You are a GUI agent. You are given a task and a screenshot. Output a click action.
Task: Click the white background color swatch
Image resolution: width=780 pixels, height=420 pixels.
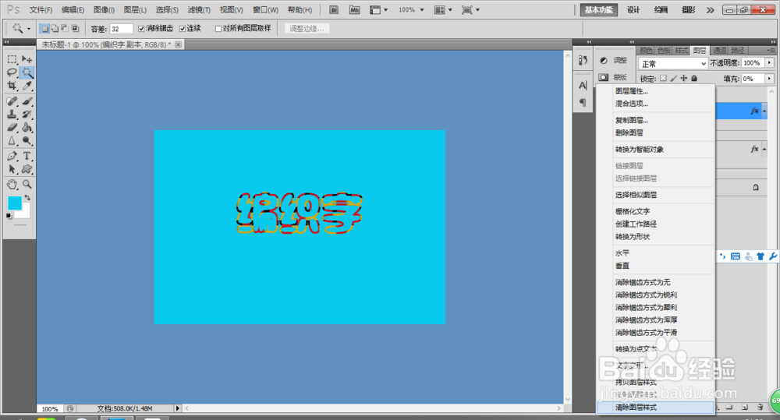pyautogui.click(x=25, y=214)
